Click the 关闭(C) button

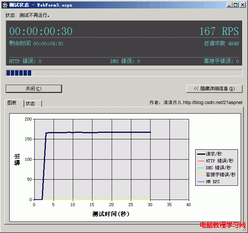[x=34, y=89]
